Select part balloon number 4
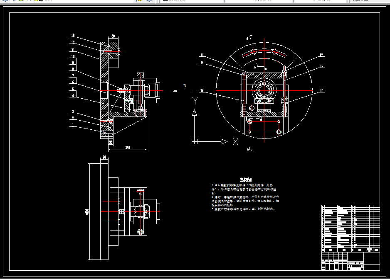 pyautogui.click(x=73, y=95)
